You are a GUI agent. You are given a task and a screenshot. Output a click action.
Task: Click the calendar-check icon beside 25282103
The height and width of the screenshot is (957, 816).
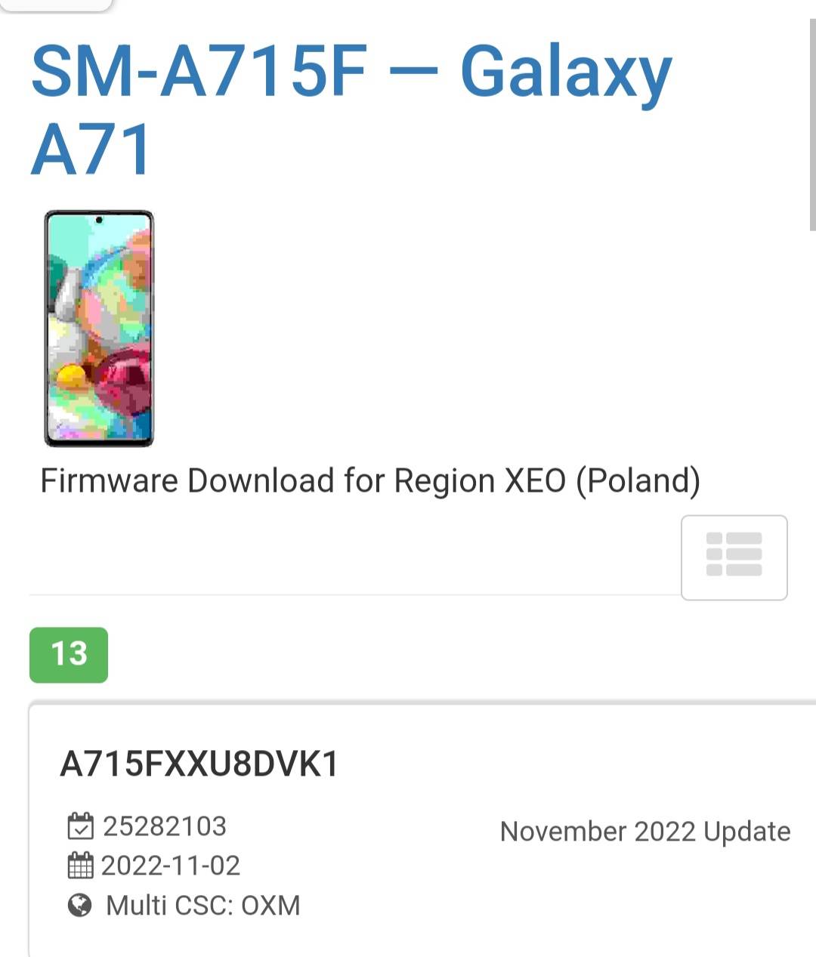click(80, 826)
